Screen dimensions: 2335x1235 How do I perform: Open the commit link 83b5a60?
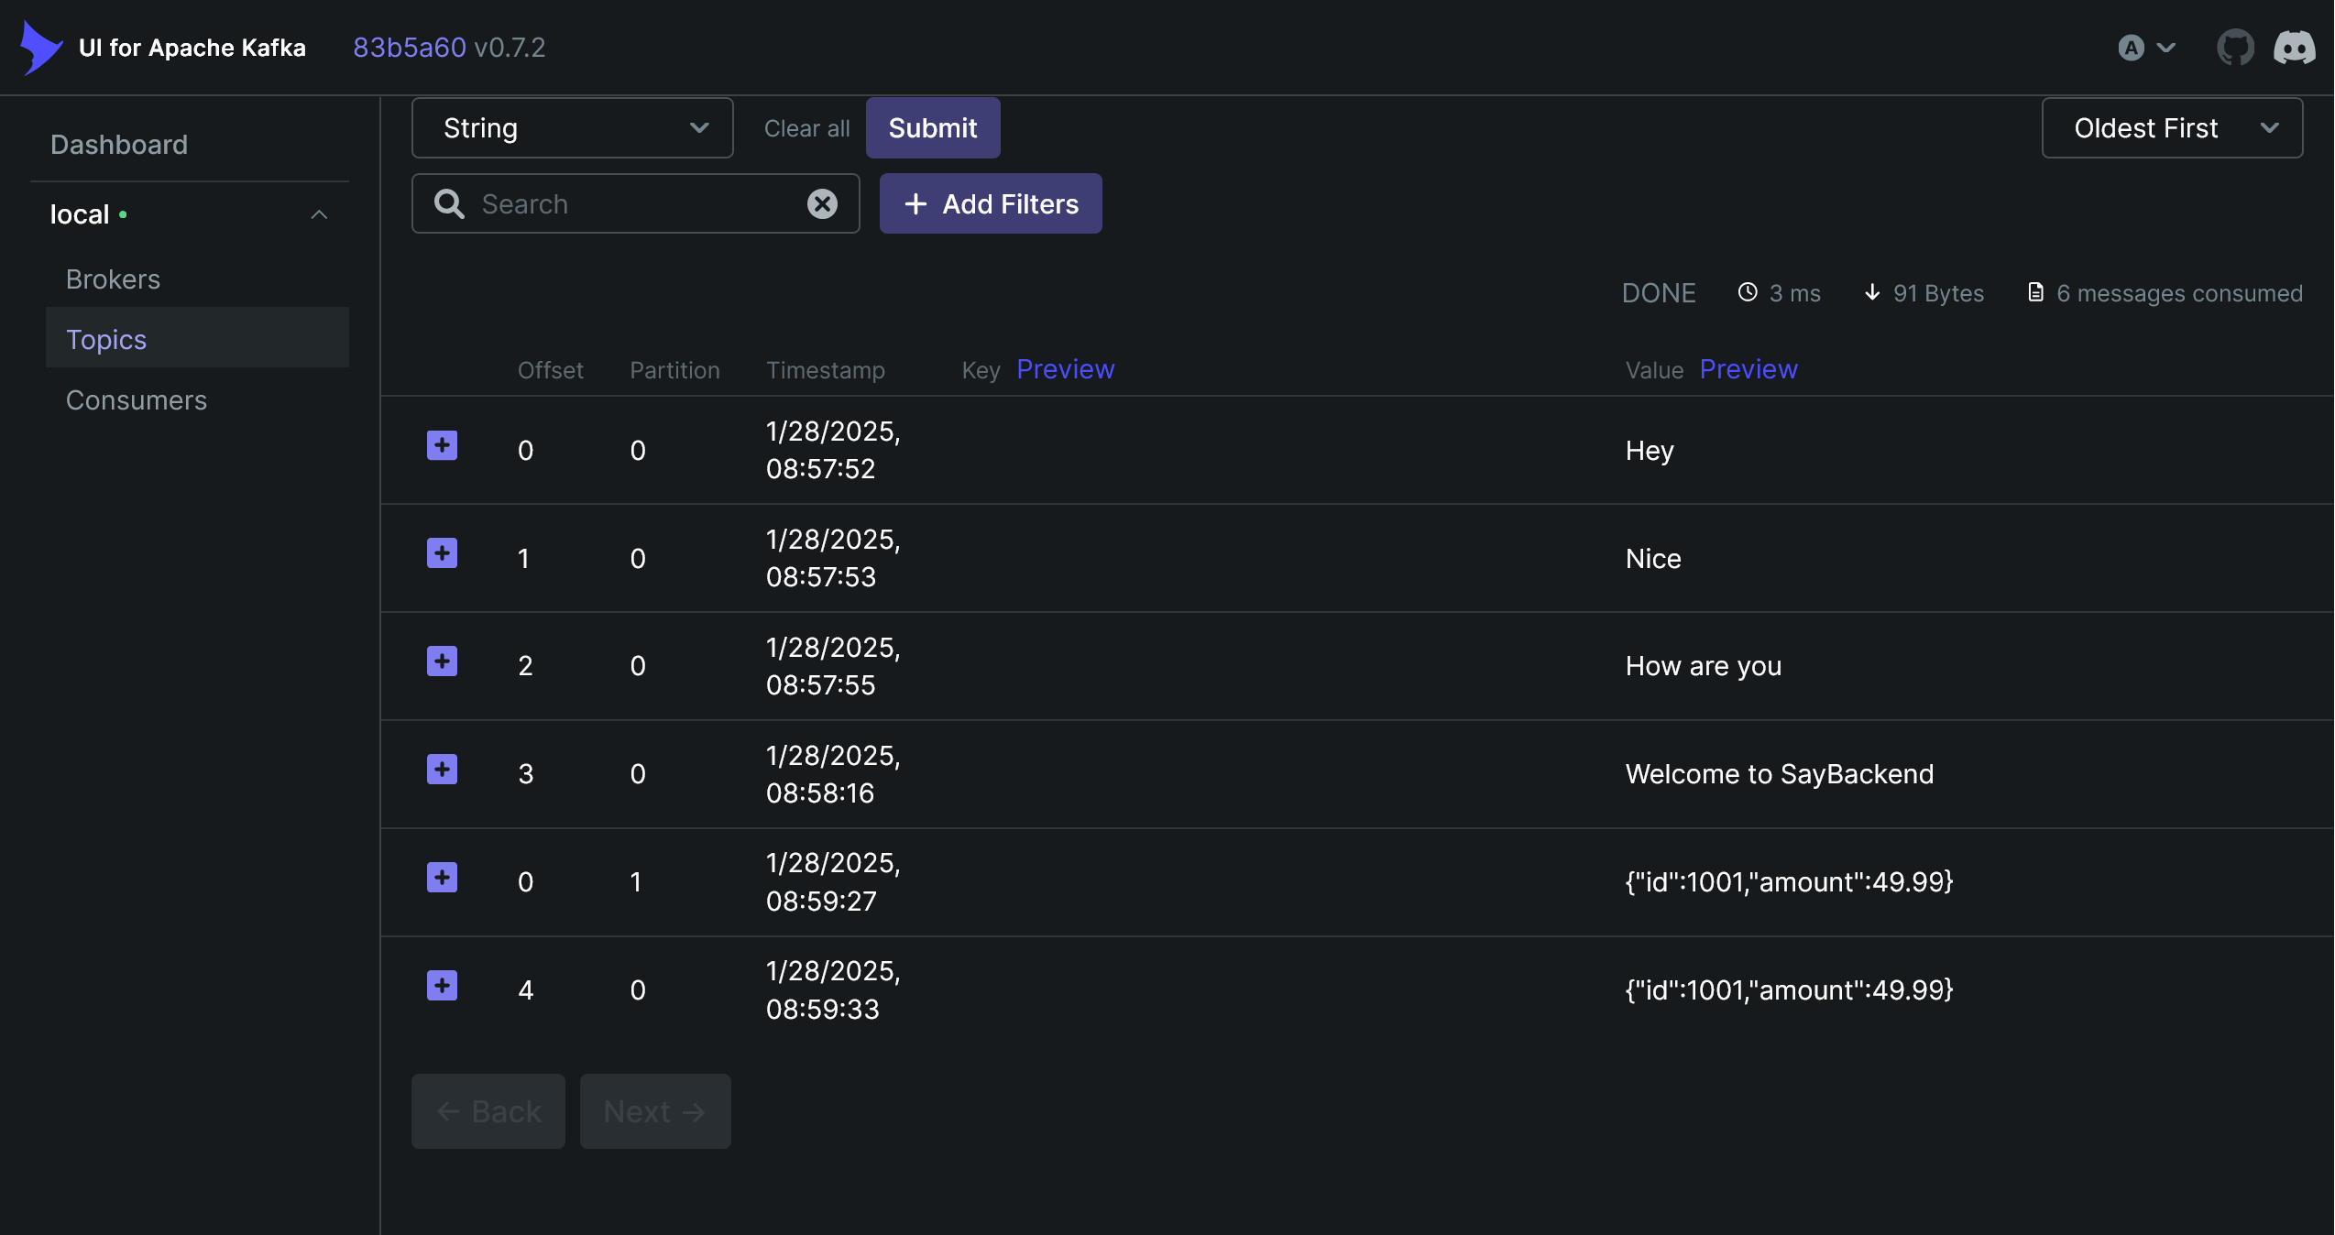pos(411,47)
